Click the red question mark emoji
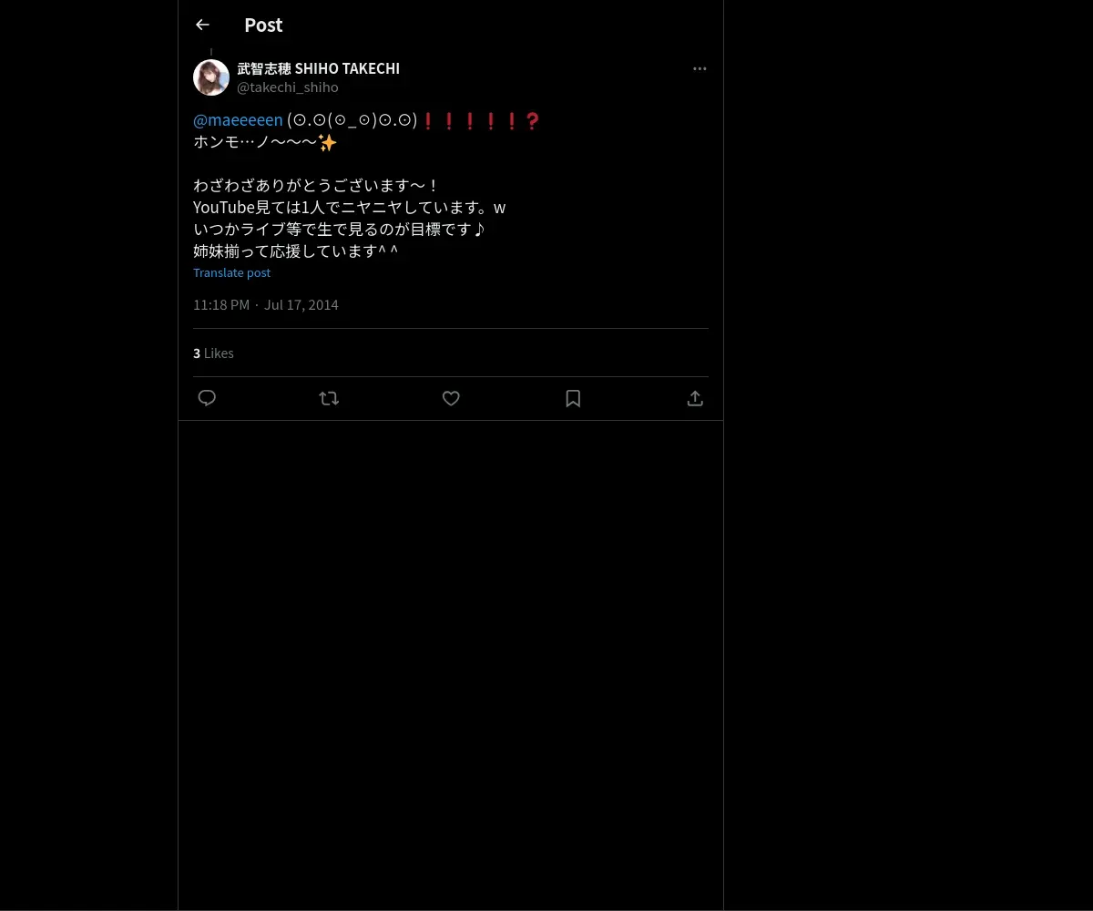 coord(533,120)
